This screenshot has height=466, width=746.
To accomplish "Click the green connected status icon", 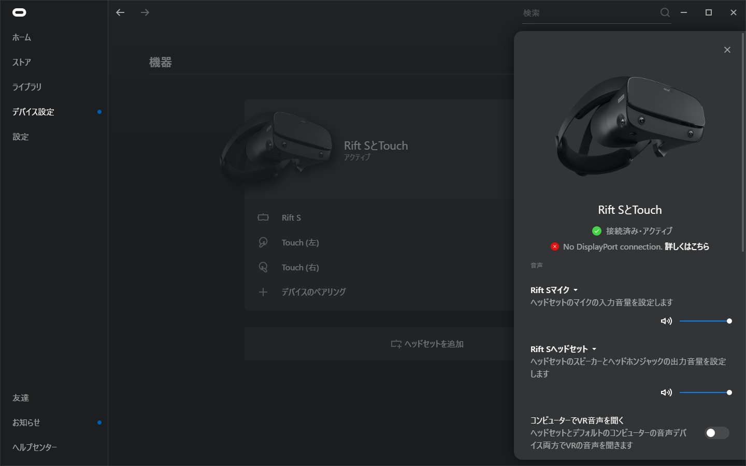I will [x=597, y=231].
